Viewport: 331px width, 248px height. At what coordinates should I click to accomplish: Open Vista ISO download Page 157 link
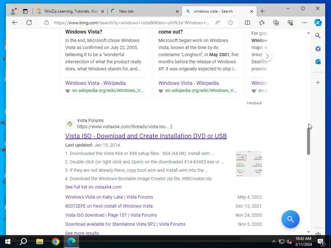pyautogui.click(x=111, y=215)
